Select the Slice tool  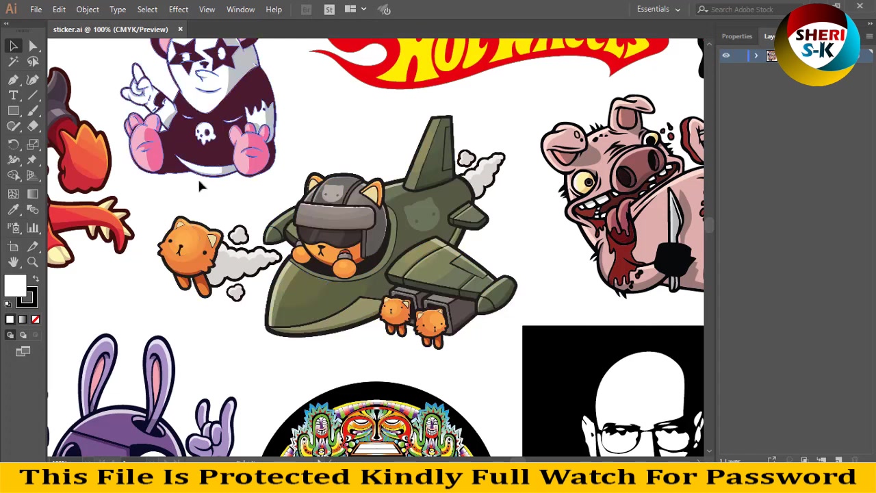point(33,246)
